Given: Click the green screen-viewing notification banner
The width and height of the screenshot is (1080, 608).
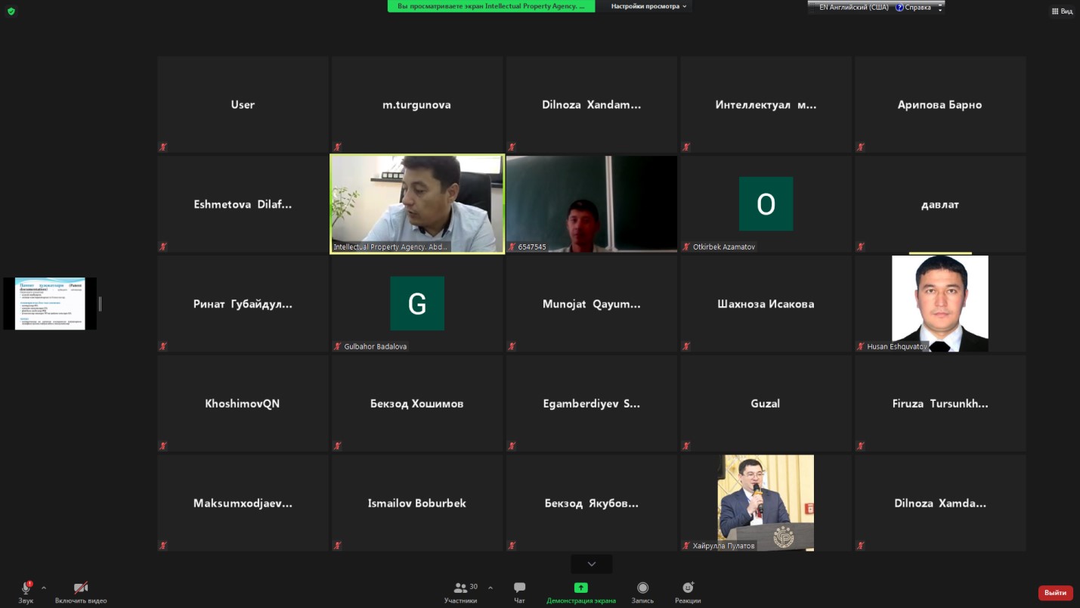Looking at the screenshot, I should pyautogui.click(x=490, y=6).
